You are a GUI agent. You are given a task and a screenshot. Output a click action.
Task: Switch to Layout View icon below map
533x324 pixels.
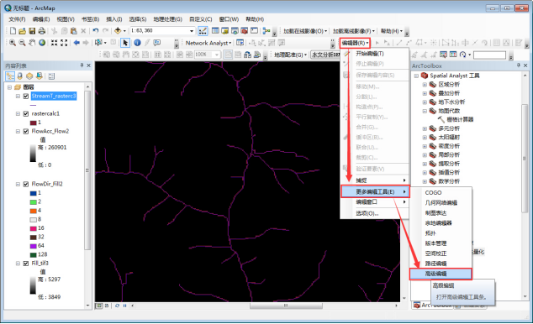click(107, 306)
